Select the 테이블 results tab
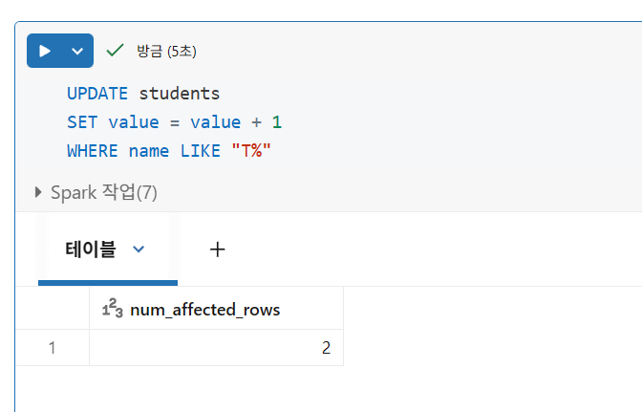 point(90,249)
